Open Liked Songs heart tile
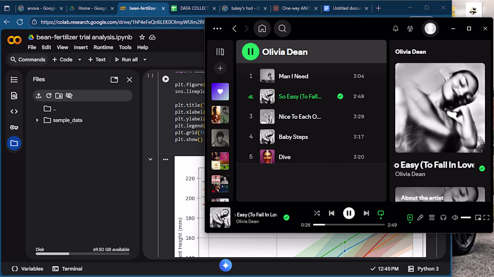The image size is (494, 277). coord(220,91)
